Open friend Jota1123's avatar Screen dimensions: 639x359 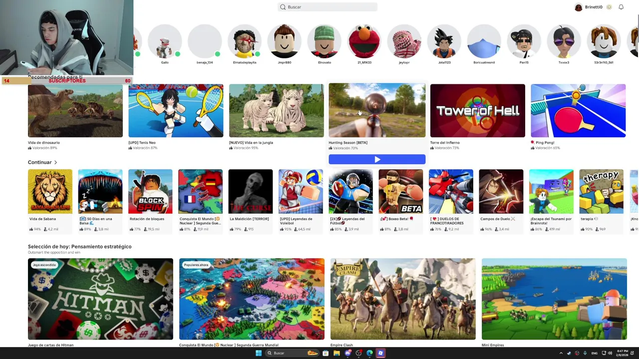[x=444, y=41]
